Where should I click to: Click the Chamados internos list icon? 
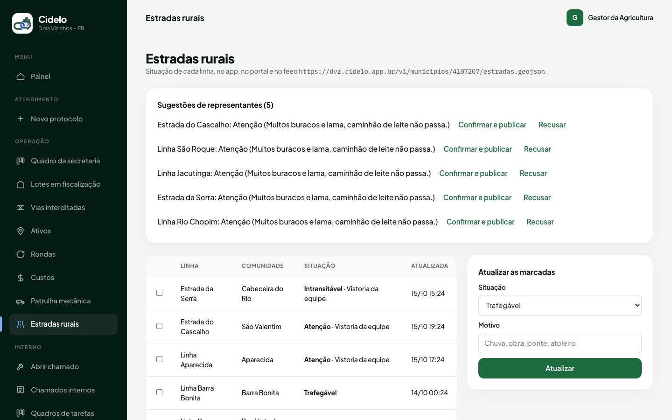point(21,390)
